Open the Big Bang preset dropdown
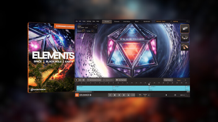 point(180,21)
